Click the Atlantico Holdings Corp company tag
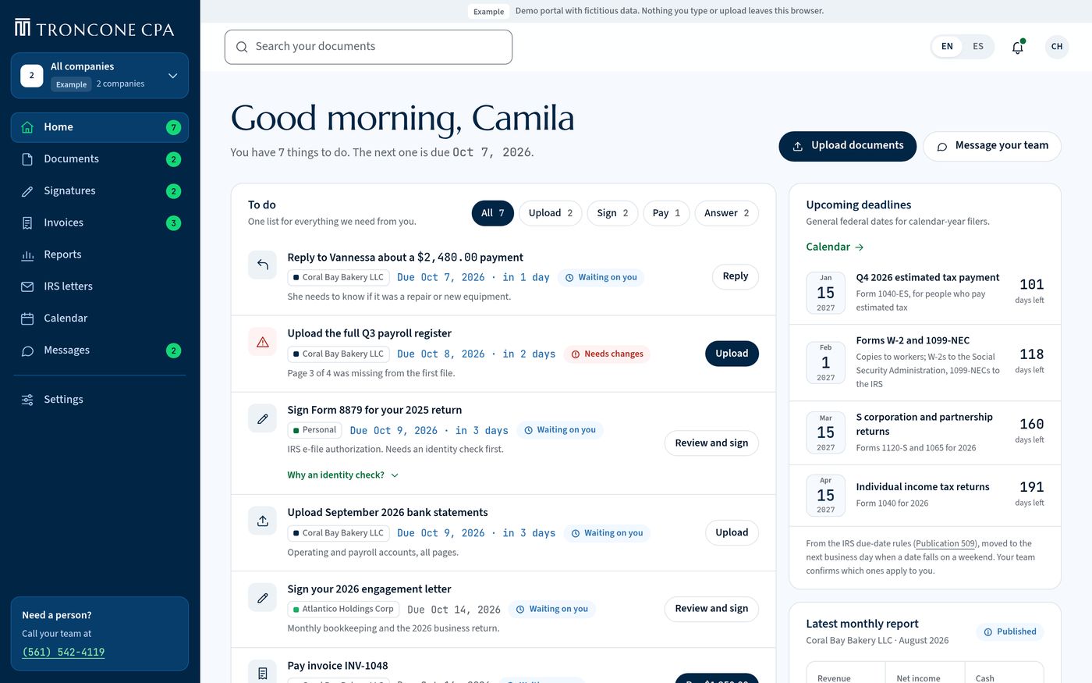Viewport: 1092px width, 683px height. tap(344, 610)
